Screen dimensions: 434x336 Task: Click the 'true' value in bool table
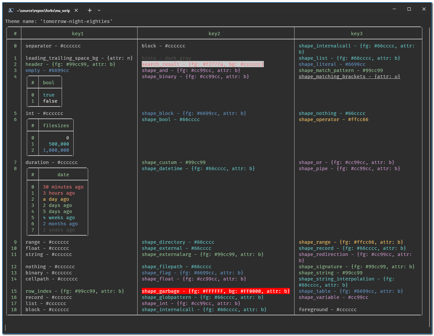49,95
